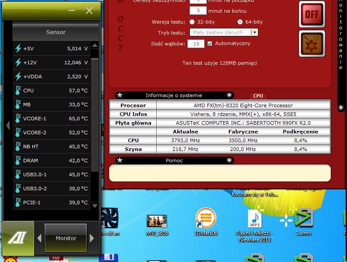The height and width of the screenshot is (262, 347).
Task: Click the 'Vishera, 8 rdzenie' CPU Infos cell
Action: pyautogui.click(x=243, y=114)
